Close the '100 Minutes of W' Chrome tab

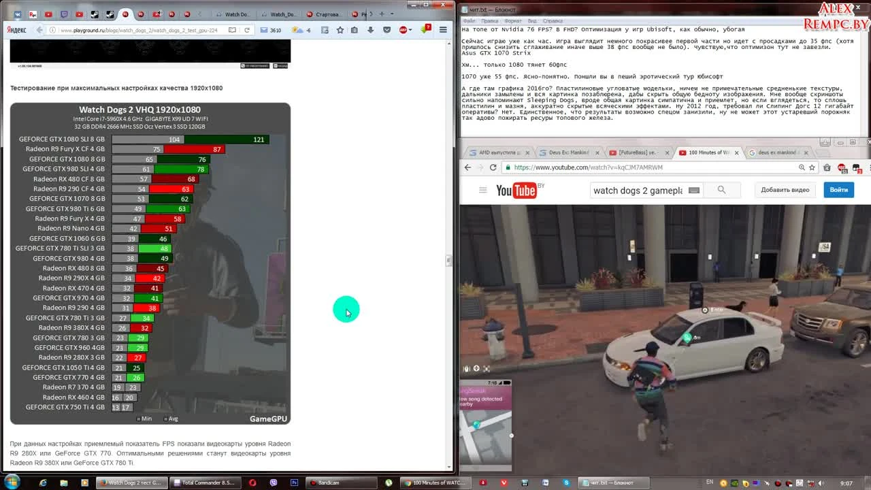pyautogui.click(x=736, y=152)
